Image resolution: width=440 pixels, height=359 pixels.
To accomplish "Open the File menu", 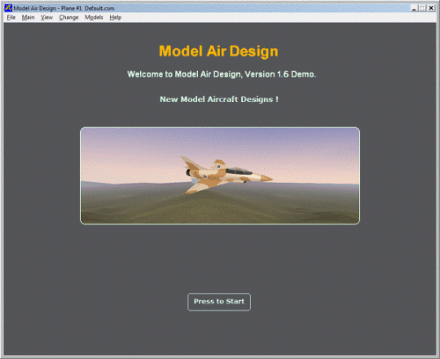I will tap(11, 17).
